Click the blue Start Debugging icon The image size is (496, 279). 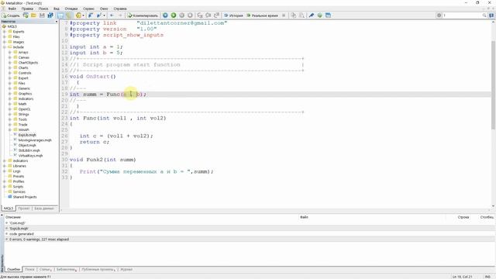pyautogui.click(x=165, y=15)
